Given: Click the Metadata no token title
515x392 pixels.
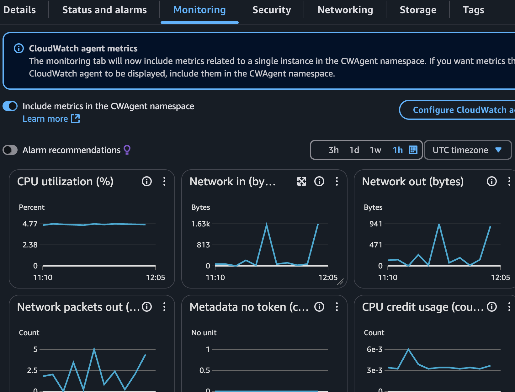Looking at the screenshot, I should (249, 307).
